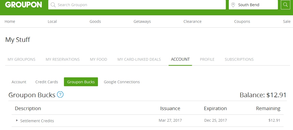
Task: Open the Groupon Bucks help question mark
Action: pyautogui.click(x=60, y=95)
